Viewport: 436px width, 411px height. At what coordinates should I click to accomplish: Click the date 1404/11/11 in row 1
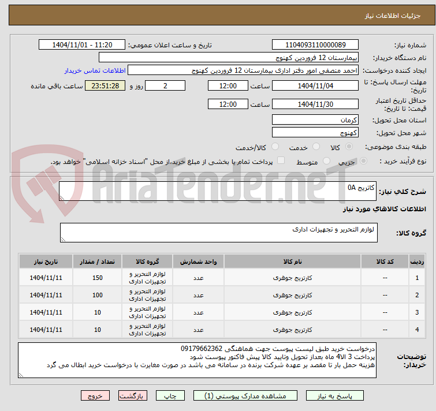tap(46, 278)
